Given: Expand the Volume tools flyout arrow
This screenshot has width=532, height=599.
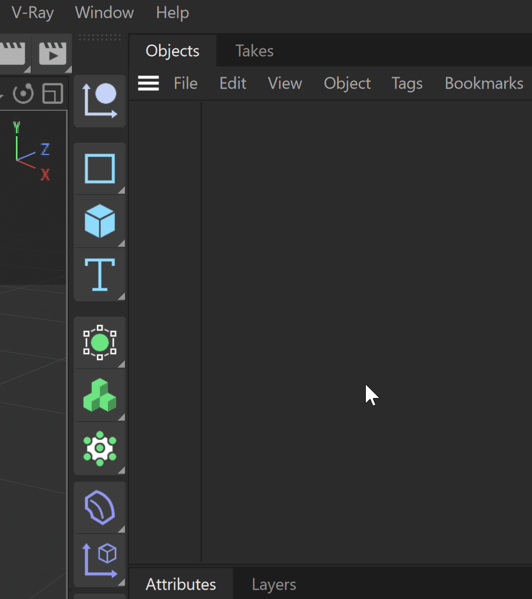Looking at the screenshot, I should 121,417.
